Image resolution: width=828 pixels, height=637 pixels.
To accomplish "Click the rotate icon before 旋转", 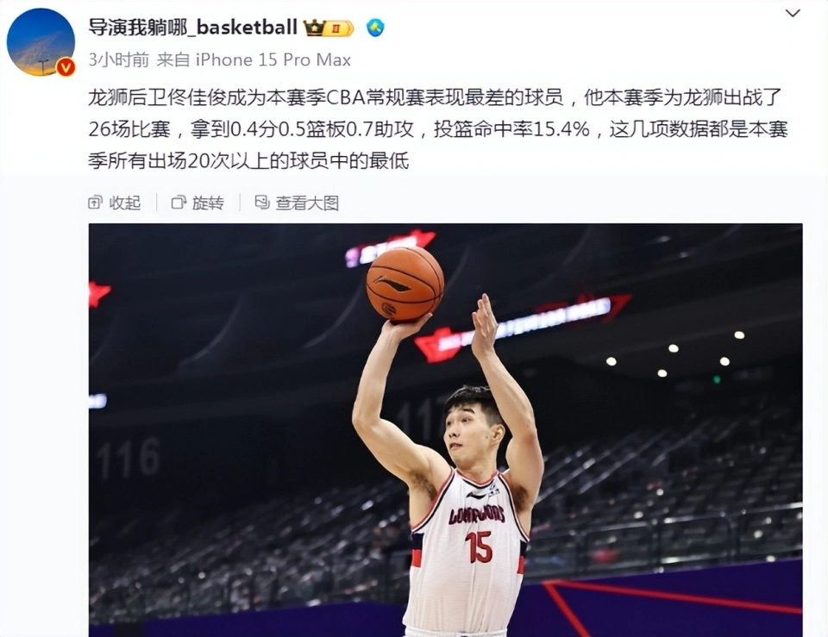I will pos(179,202).
